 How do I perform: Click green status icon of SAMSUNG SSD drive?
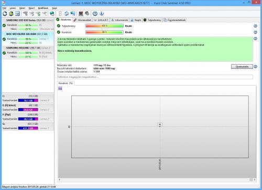click(x=4, y=25)
